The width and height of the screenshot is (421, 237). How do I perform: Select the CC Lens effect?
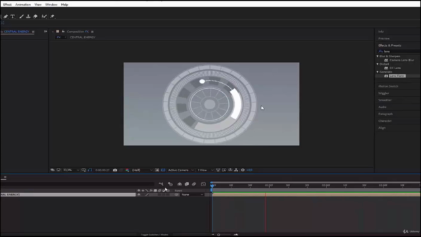click(395, 68)
